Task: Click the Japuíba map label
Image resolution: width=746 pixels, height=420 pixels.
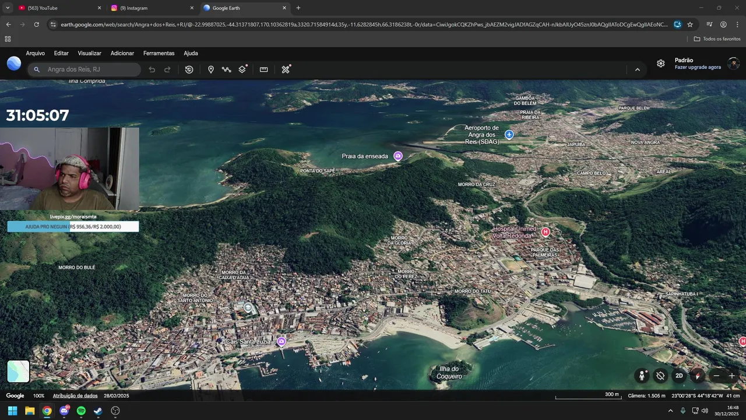Action: click(x=576, y=144)
